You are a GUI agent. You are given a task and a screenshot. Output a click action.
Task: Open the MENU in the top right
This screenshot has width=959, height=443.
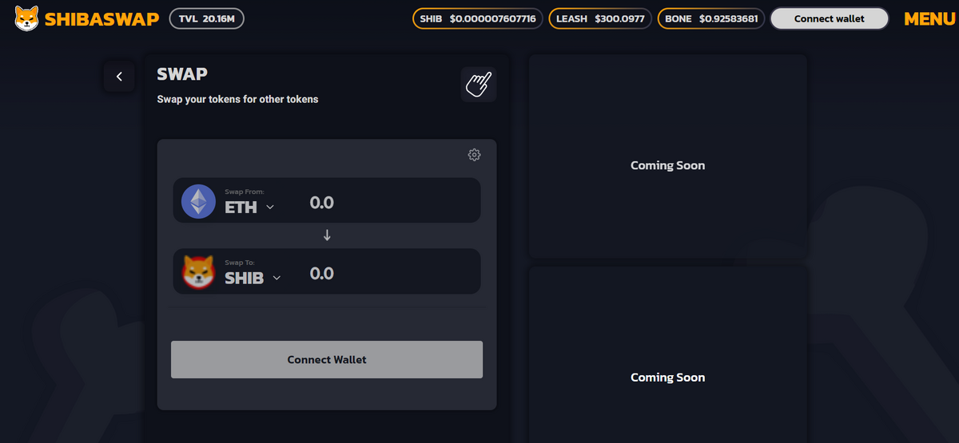coord(929,18)
